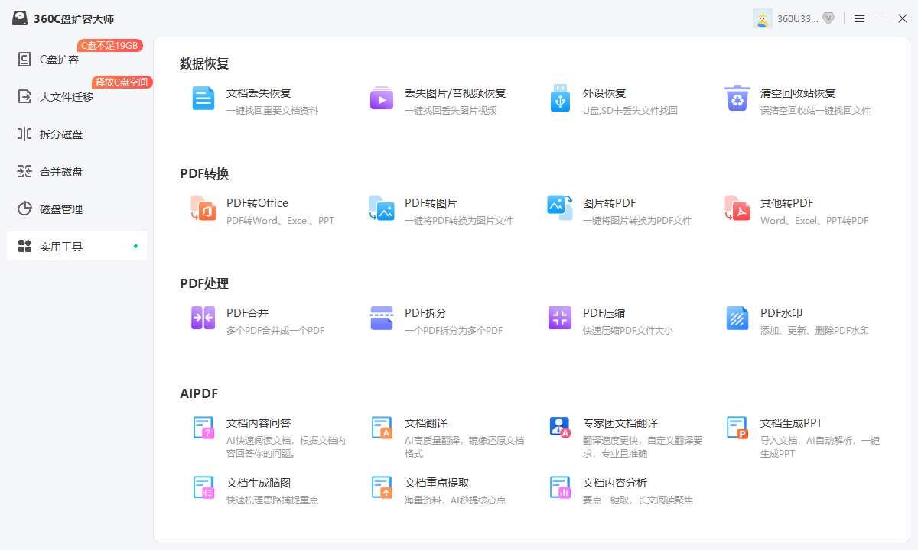Click the 360C盘扩容大师 app logo
The image size is (918, 550).
(x=20, y=18)
